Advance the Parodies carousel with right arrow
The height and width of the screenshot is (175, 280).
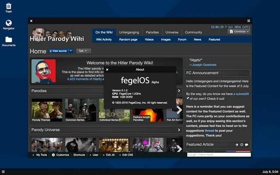(179, 110)
